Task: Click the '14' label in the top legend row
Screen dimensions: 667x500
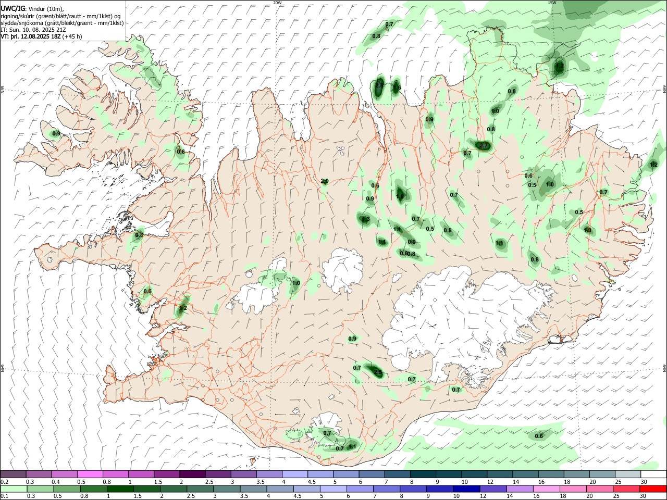Action: (x=516, y=482)
